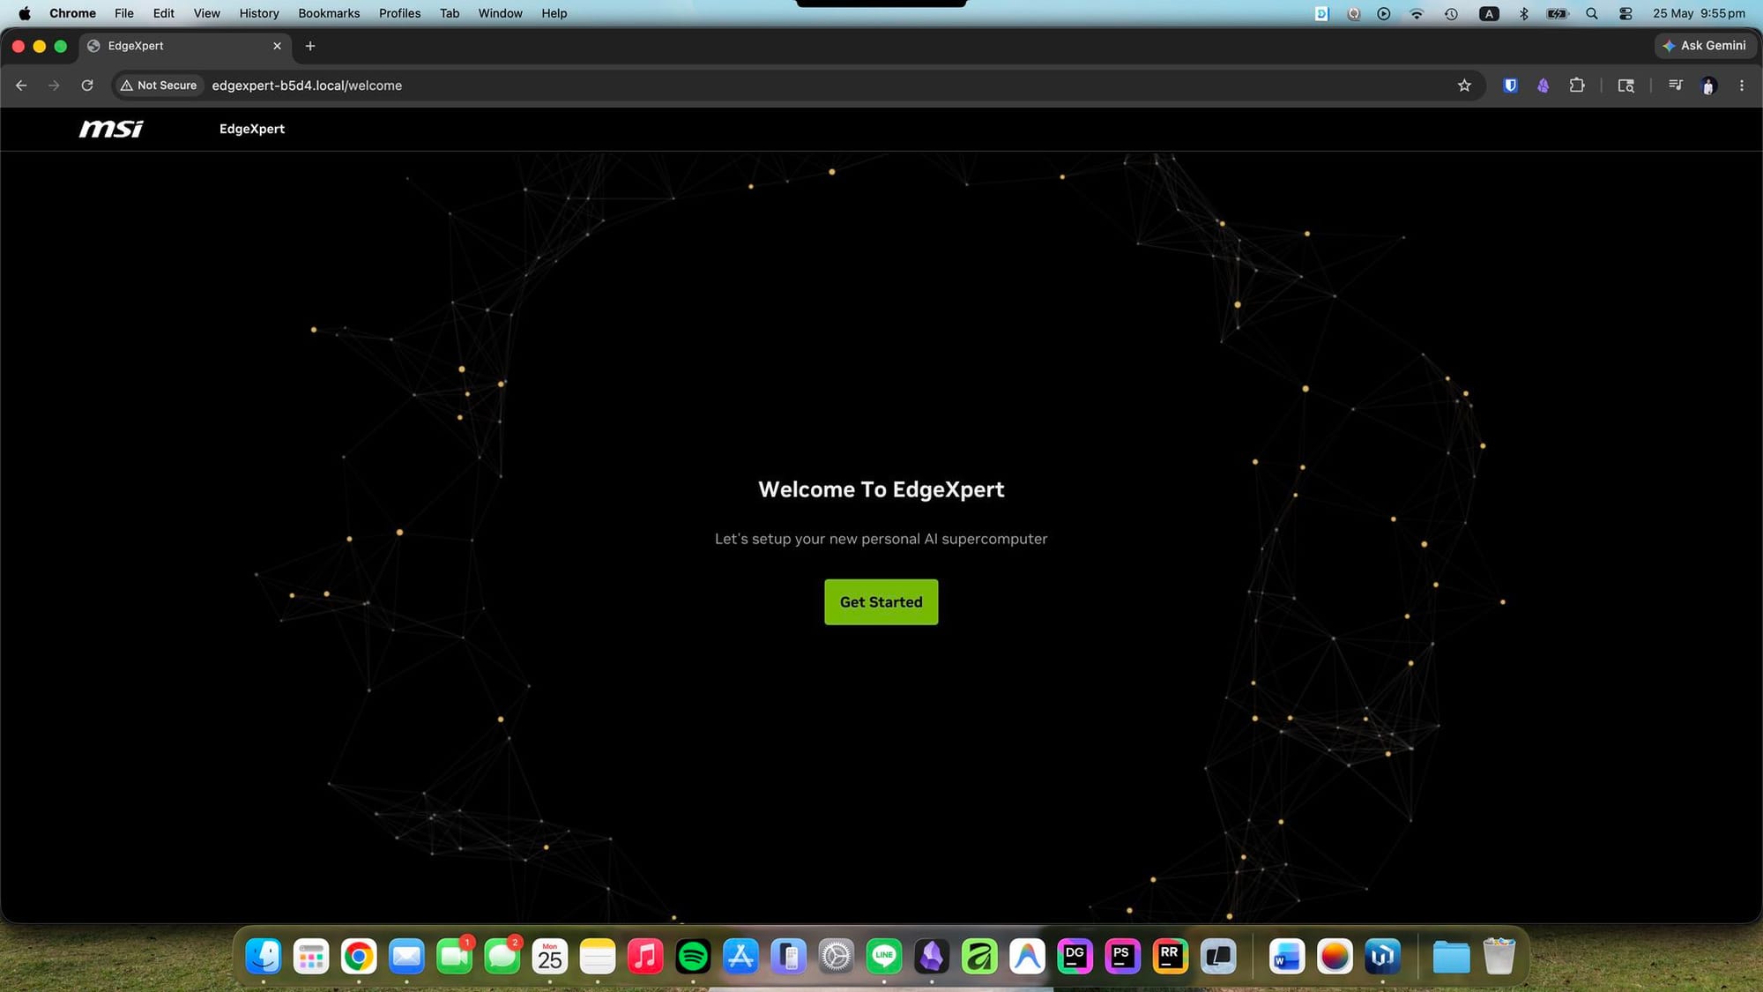Click the Google Lens search icon in toolbar

coord(1625,86)
